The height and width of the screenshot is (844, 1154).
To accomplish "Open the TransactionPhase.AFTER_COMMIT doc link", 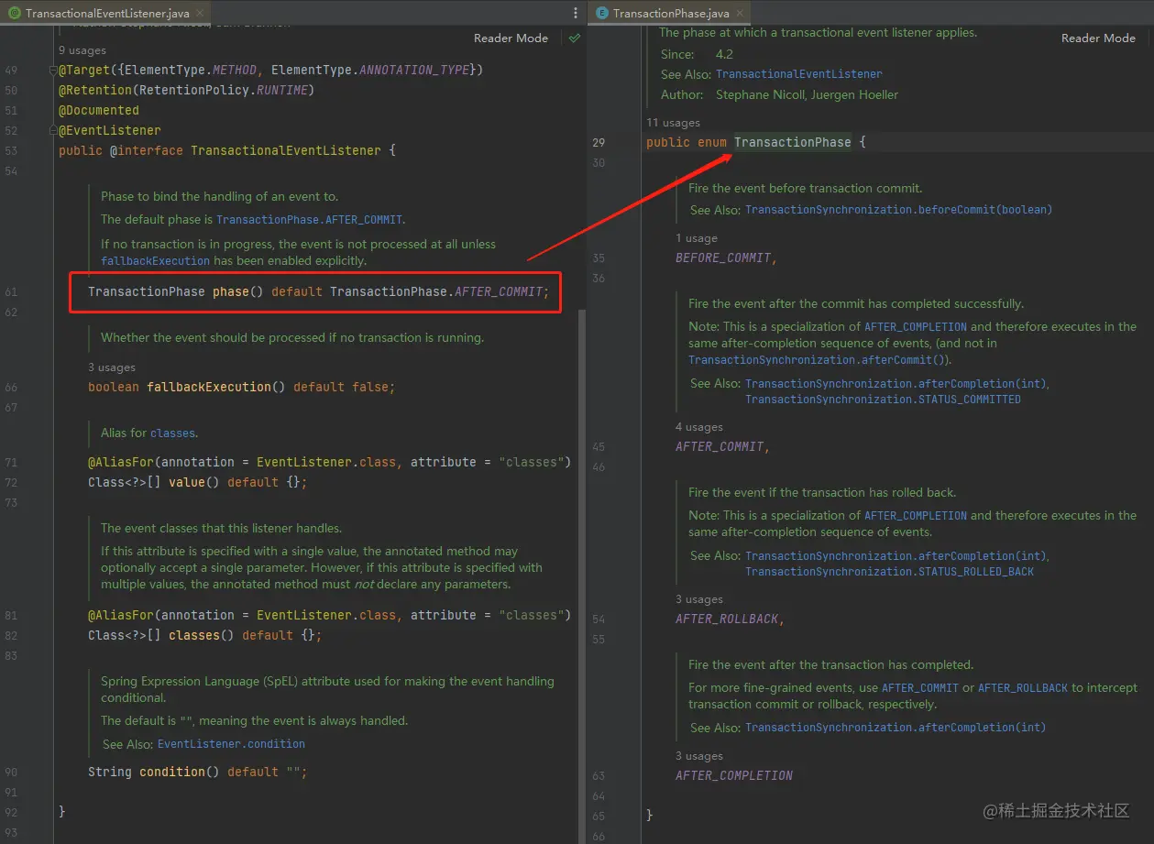I will [x=309, y=220].
